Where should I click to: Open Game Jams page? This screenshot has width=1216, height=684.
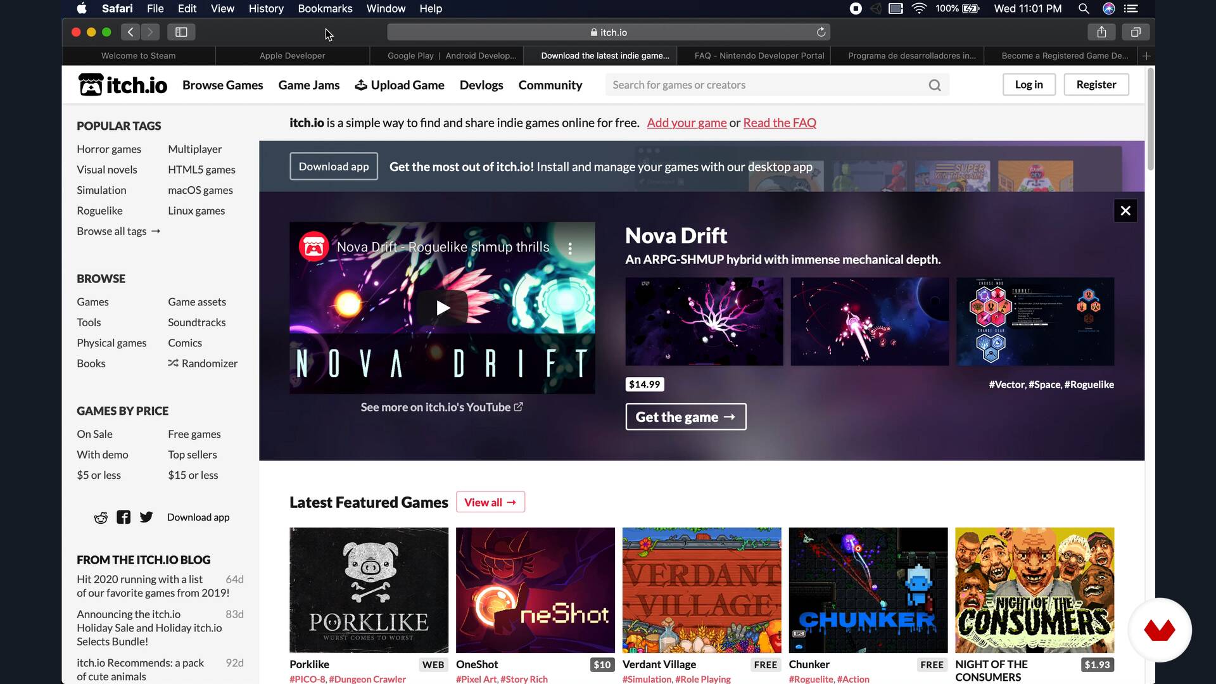pos(308,85)
